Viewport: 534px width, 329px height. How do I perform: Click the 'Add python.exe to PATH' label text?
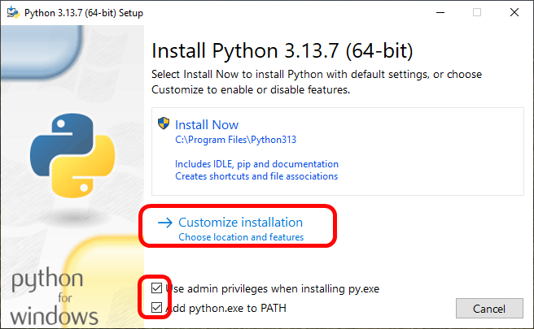[x=226, y=308]
